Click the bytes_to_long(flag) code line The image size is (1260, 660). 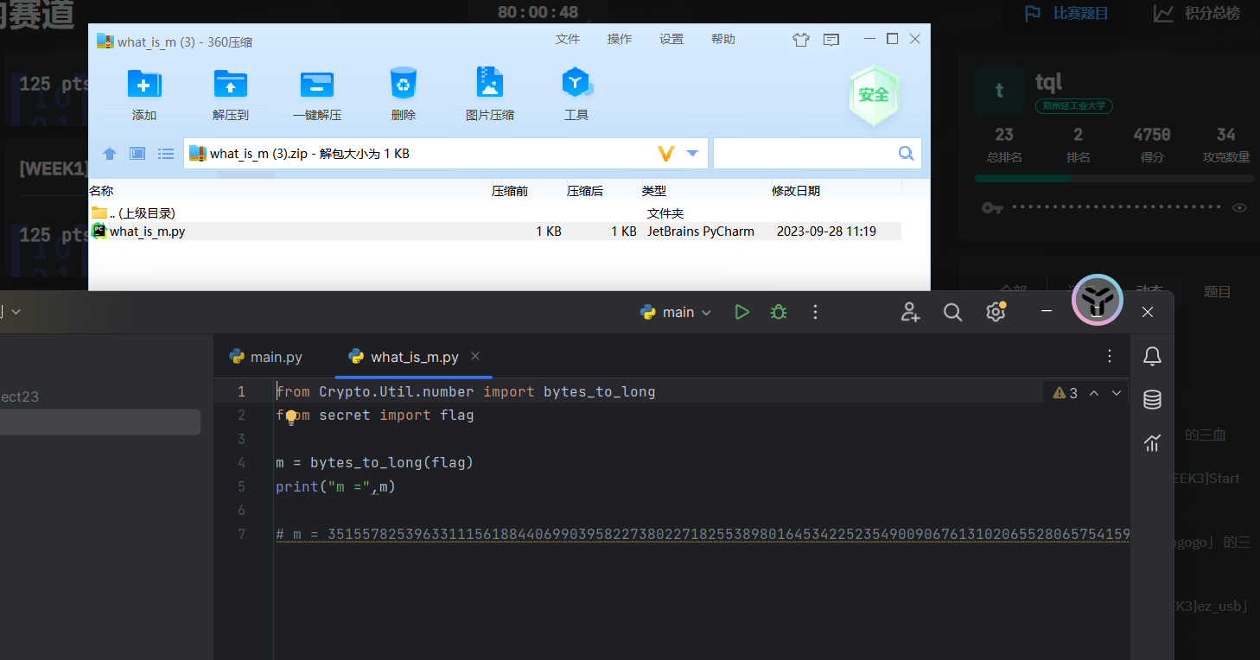click(x=375, y=462)
